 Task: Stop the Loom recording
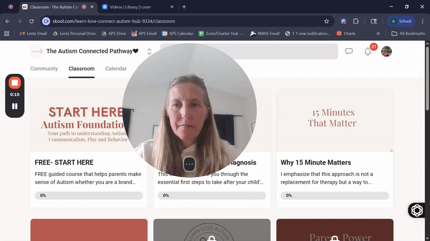click(15, 83)
